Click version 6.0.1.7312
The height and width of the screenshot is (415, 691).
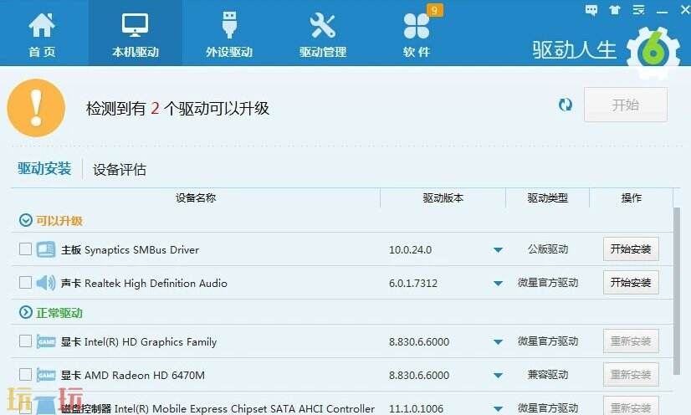tap(413, 284)
